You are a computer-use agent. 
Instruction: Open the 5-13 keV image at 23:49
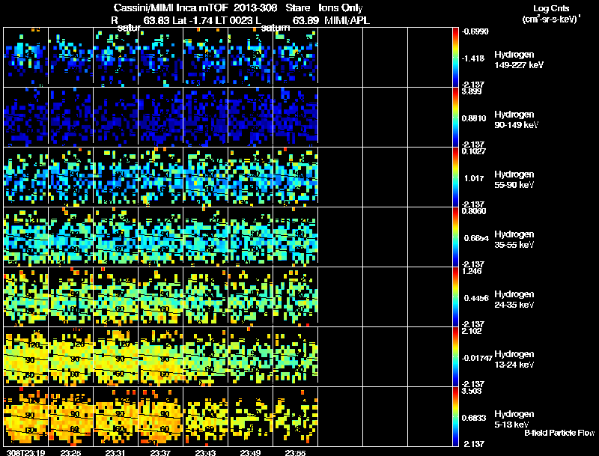(251, 416)
